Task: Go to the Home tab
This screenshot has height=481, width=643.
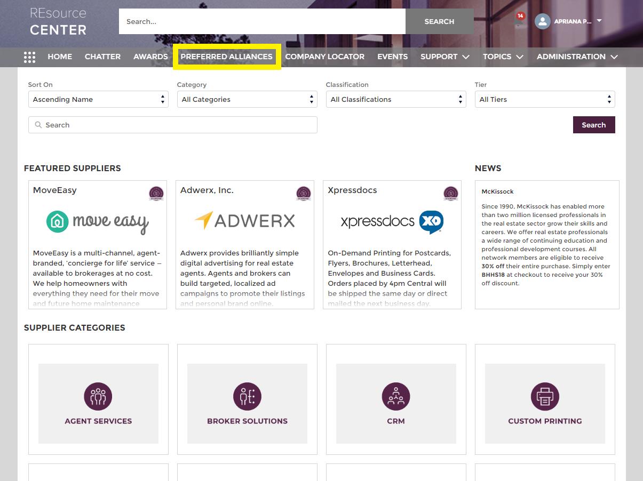Action: 60,57
